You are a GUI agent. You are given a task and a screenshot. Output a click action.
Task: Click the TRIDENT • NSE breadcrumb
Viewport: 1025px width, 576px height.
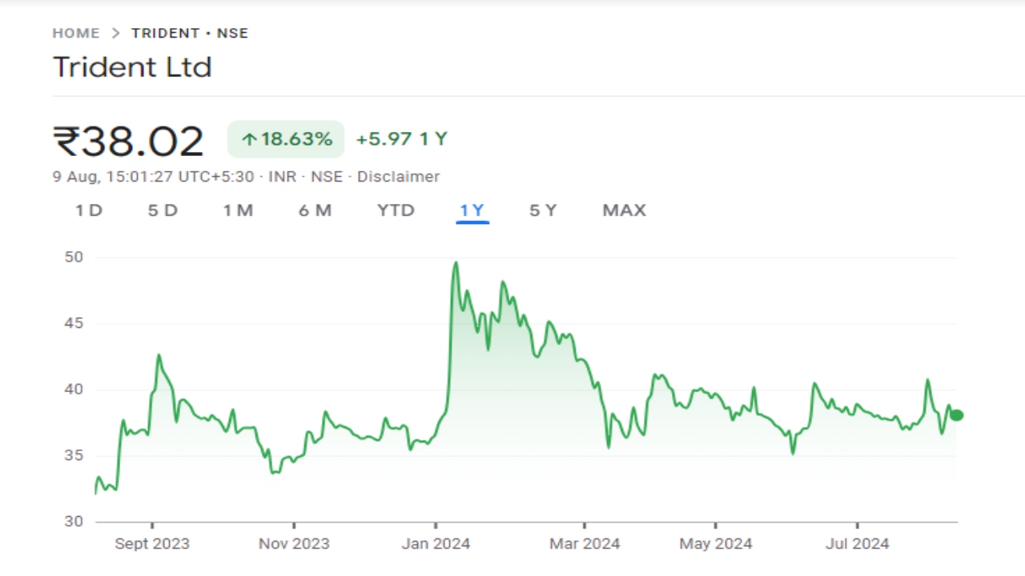[x=190, y=33]
